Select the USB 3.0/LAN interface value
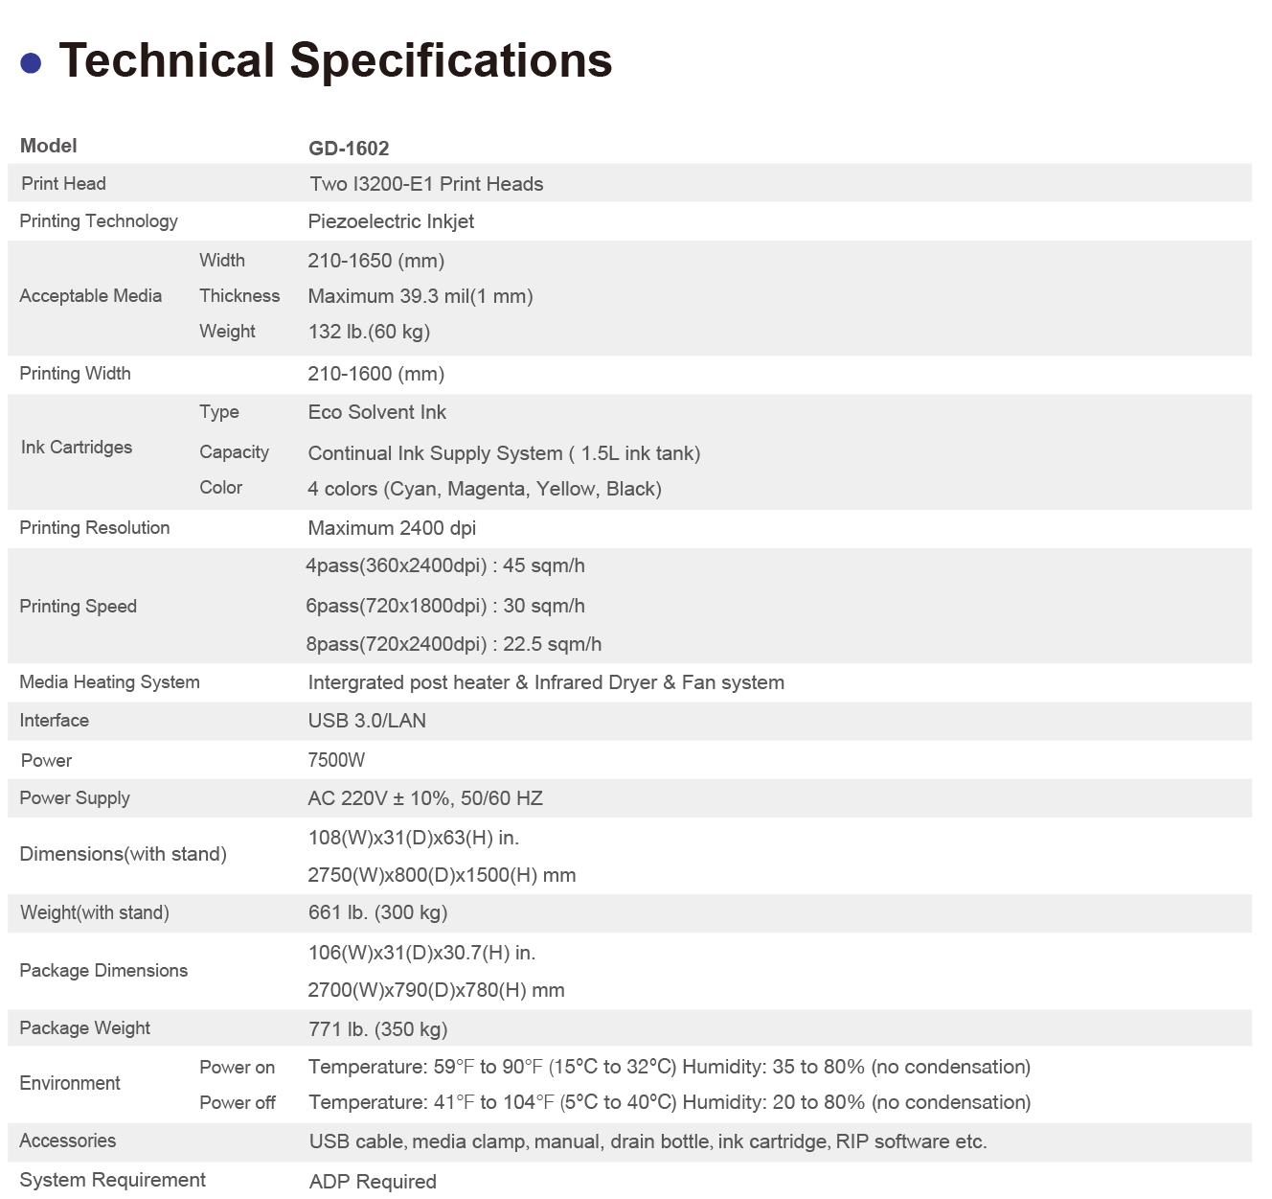The width and height of the screenshot is (1272, 1199). tap(367, 721)
